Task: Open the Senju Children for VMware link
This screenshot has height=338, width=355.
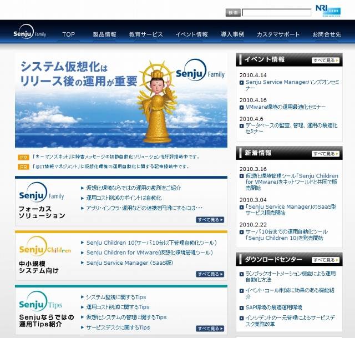Action: [149, 253]
